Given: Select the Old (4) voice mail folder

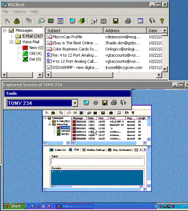Looking at the screenshot, I should coord(35,53).
